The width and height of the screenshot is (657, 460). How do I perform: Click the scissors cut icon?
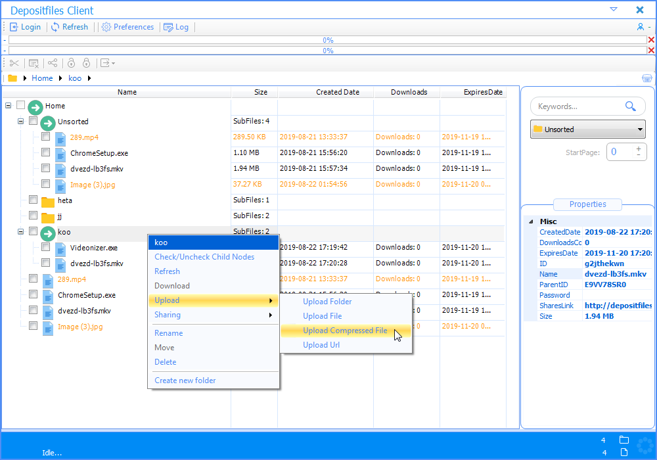[14, 63]
